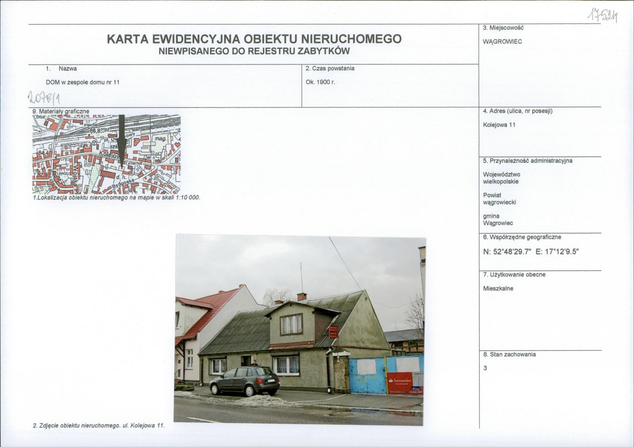Click the town name "WĄGROWIEC"
The image size is (634, 447).
tap(502, 42)
